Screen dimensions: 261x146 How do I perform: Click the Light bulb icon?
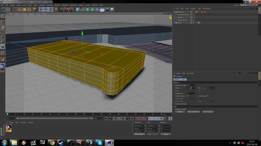click(112, 10)
